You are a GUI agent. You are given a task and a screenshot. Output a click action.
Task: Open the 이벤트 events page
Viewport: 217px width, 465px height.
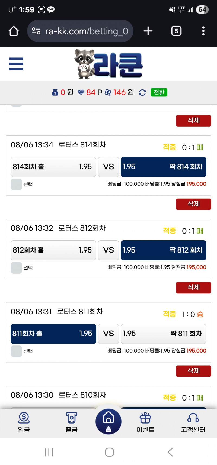point(145,422)
